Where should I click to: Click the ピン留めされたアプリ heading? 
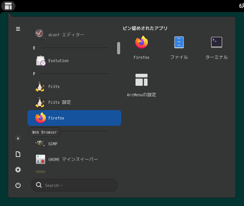[145, 28]
